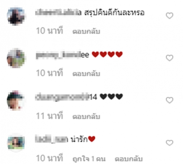The image size is (183, 164).
Task: Click 'ตอบกลับ' under the 11 นาที comment
Action: (x=86, y=116)
